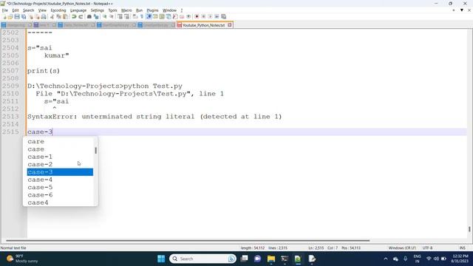The height and width of the screenshot is (266, 473).
Task: Show hidden system tray icons chevron
Action: (x=386, y=259)
